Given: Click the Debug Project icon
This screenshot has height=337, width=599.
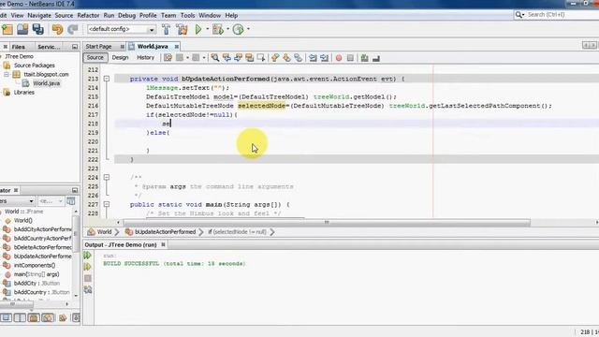Looking at the screenshot, I should tap(218, 29).
